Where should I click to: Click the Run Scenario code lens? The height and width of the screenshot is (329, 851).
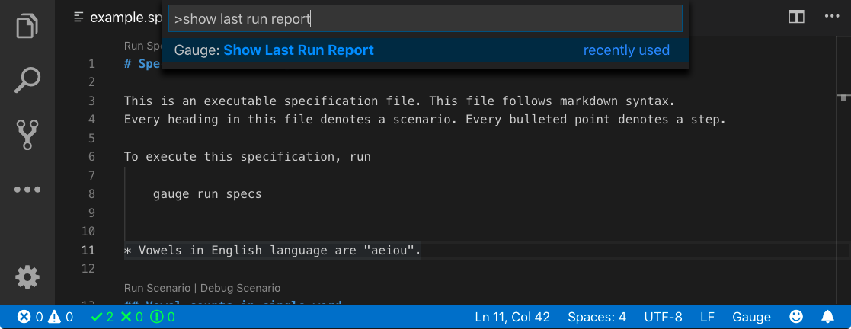tap(158, 288)
